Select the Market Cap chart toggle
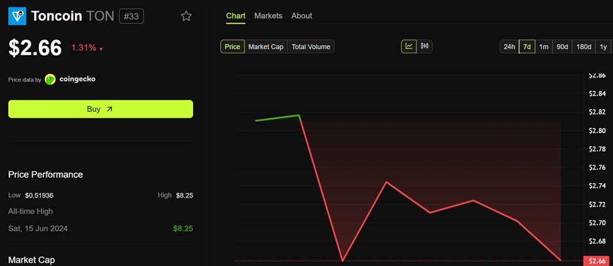Image resolution: width=613 pixels, height=266 pixels. [x=265, y=46]
